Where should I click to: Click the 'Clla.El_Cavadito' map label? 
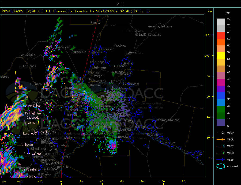[x=148, y=35]
